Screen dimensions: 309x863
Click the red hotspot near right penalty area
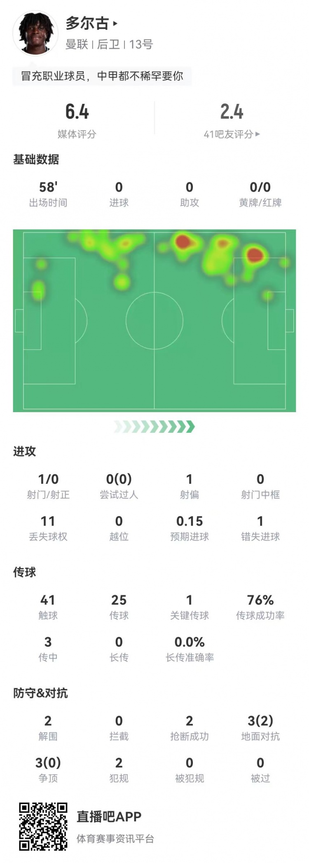pos(255,254)
